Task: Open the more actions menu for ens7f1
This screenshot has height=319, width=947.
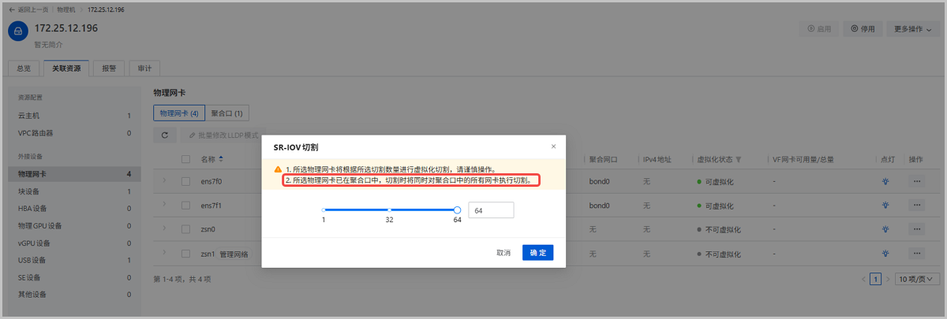Action: tap(916, 206)
